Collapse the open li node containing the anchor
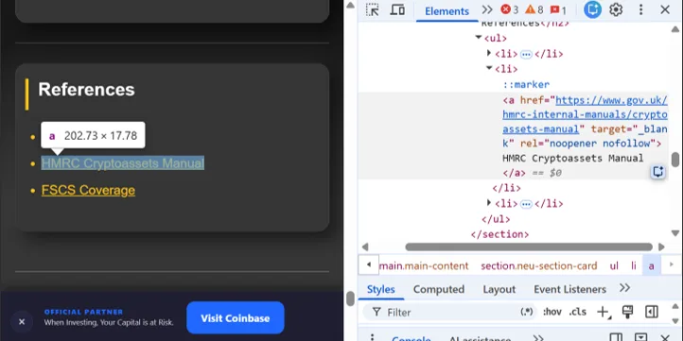The width and height of the screenshot is (683, 341). click(x=489, y=68)
